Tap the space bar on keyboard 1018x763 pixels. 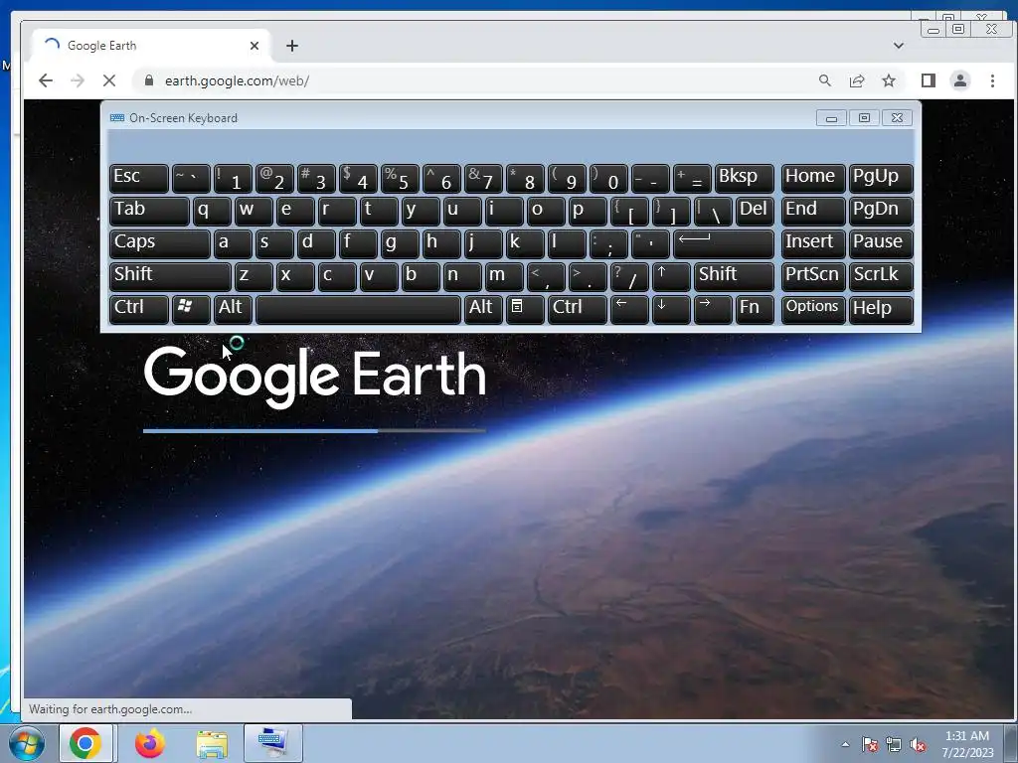coord(358,309)
